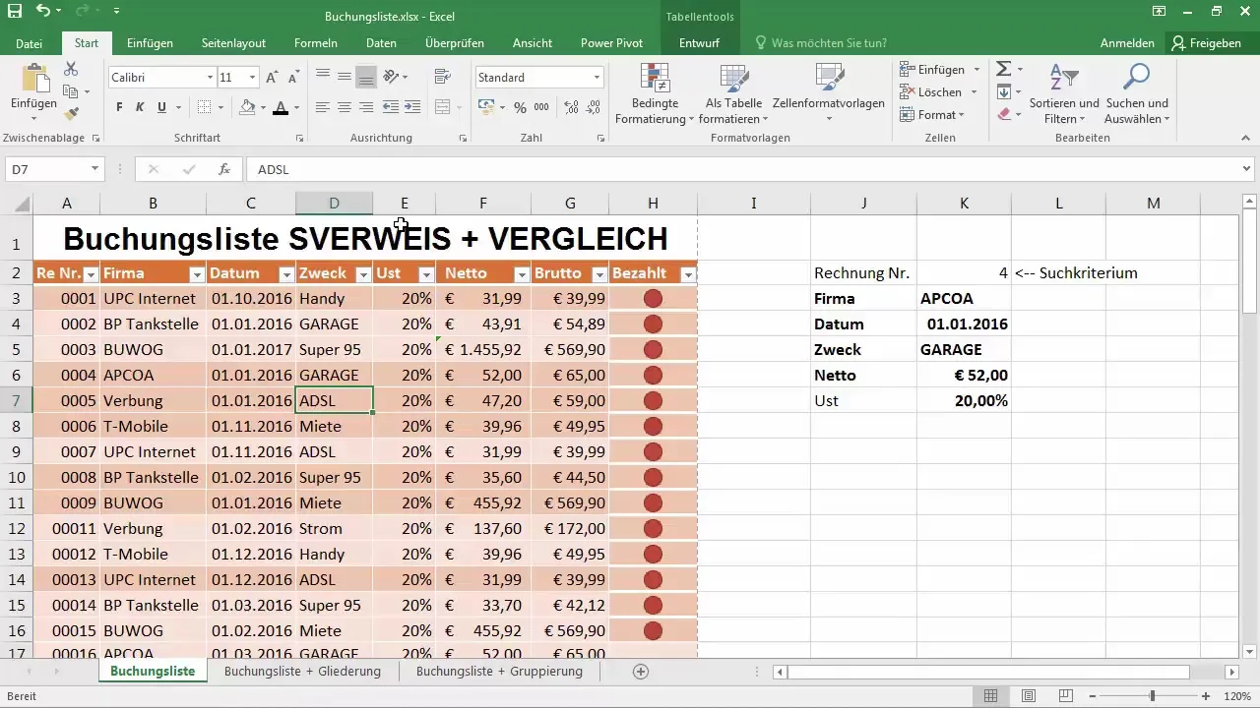Align cell text left
The height and width of the screenshot is (708, 1260).
click(x=323, y=107)
